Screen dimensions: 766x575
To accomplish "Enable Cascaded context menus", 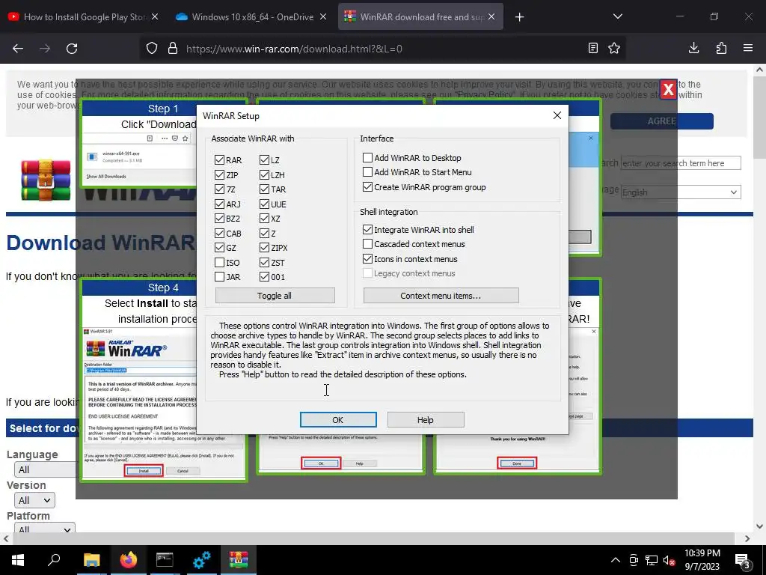I will pyautogui.click(x=367, y=243).
